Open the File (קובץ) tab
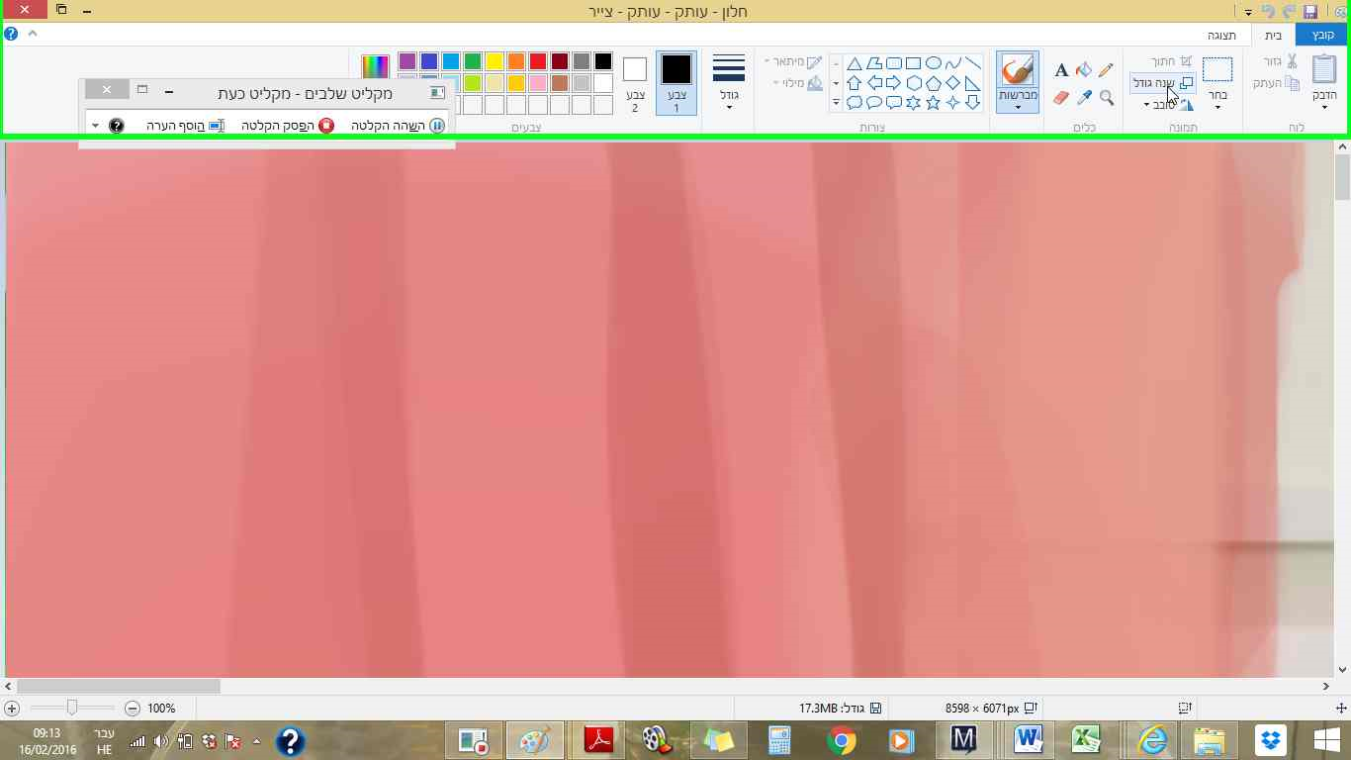 [x=1322, y=35]
